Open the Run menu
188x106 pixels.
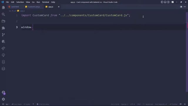(x=38, y=2)
